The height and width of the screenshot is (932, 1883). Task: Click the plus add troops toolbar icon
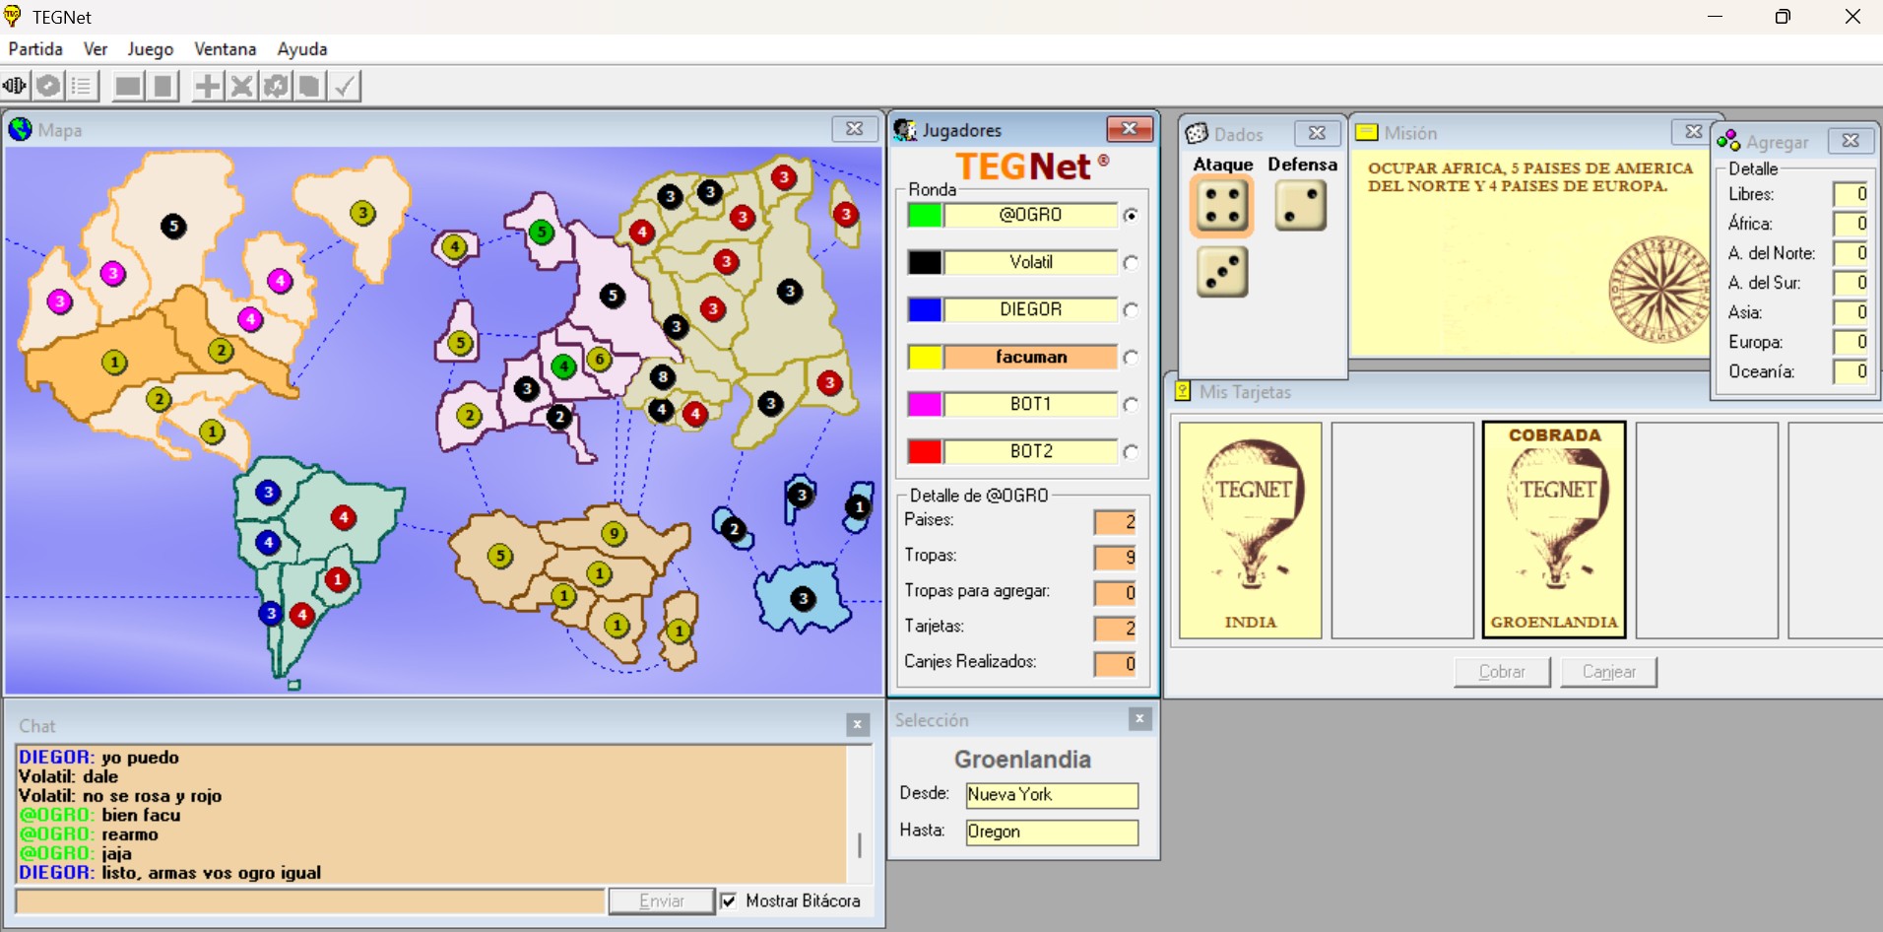pos(207,86)
